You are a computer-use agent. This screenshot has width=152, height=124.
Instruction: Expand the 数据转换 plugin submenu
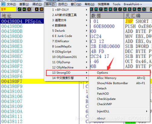click(67, 25)
